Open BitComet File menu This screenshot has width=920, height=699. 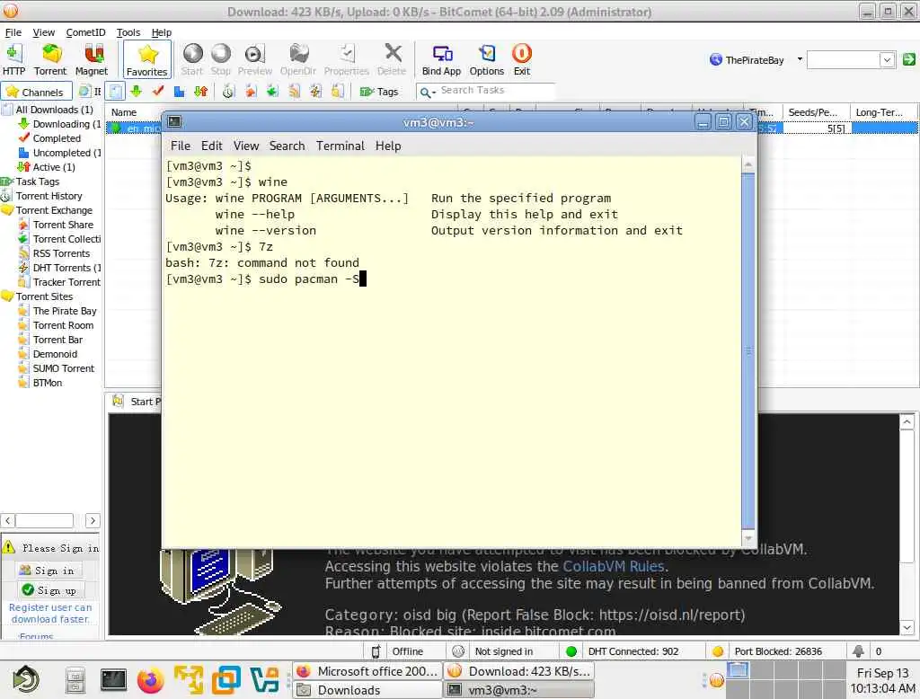point(13,32)
